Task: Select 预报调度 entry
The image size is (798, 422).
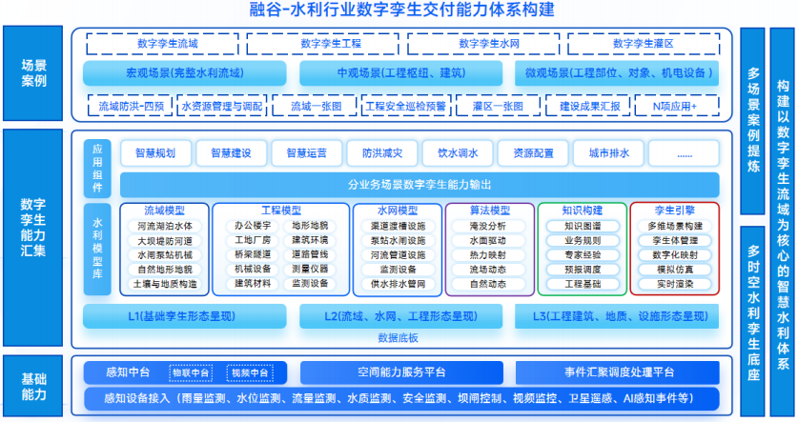Action: tap(583, 270)
